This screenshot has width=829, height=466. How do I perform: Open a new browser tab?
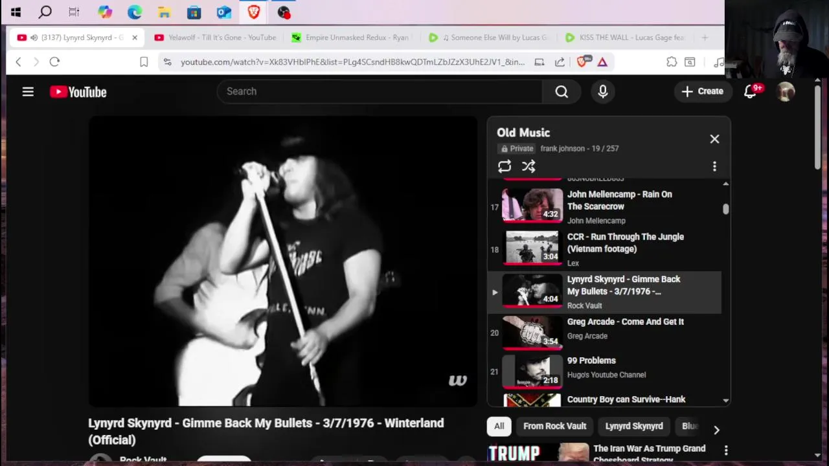[705, 38]
